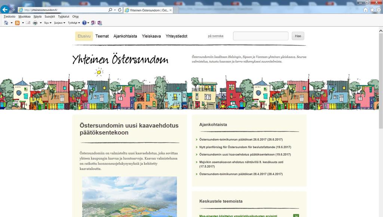Open the Ohje menu
Screen dimensions: 383x217
76,16
